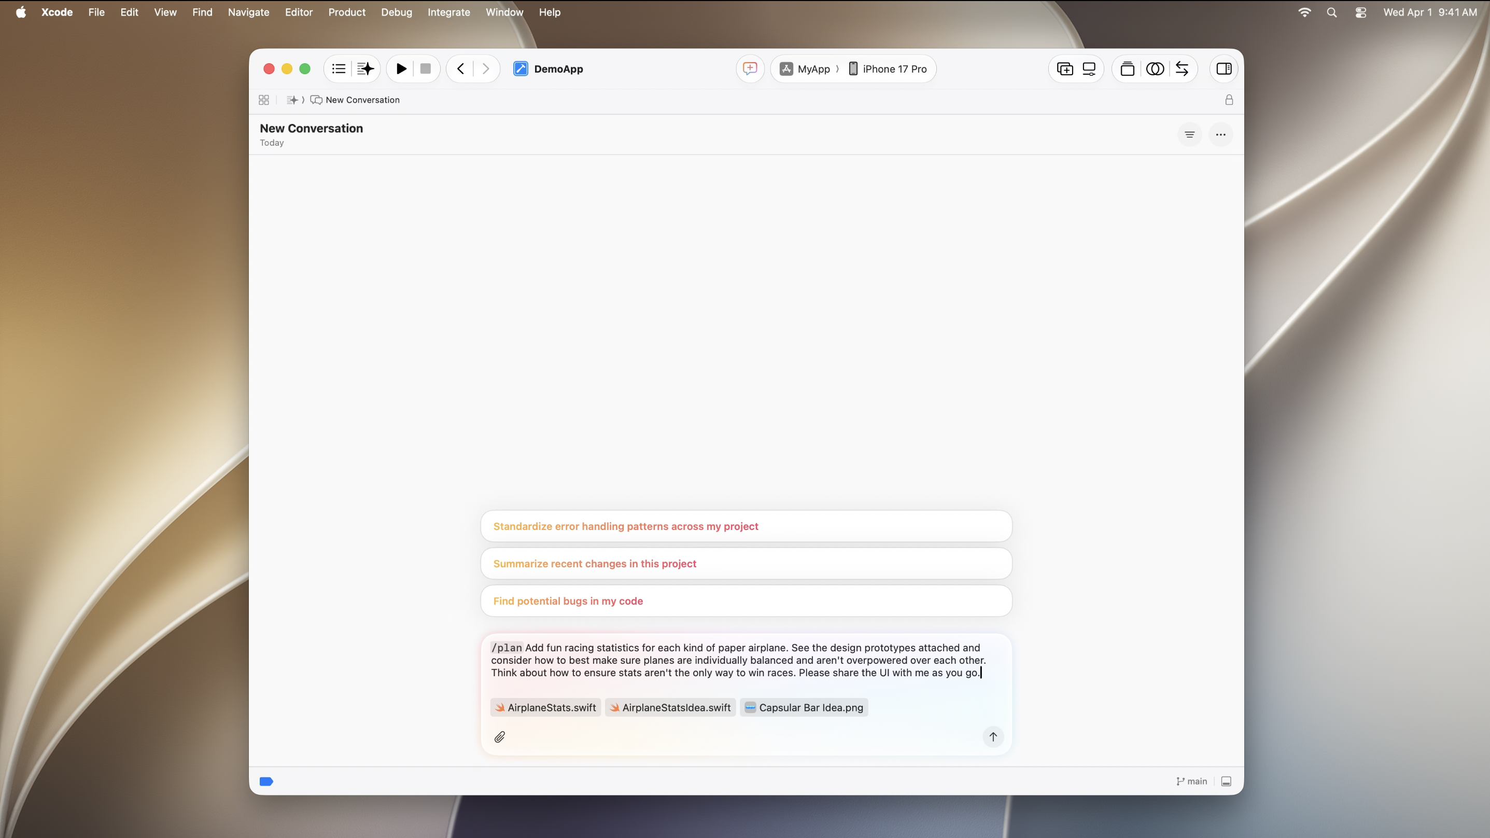1490x838 pixels.
Task: Go back in navigation history
Action: [460, 69]
